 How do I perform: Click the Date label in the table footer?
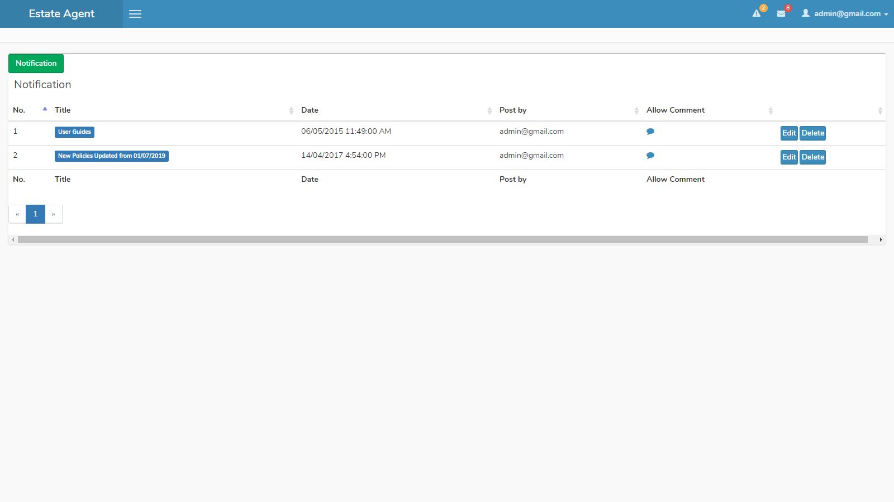(x=310, y=180)
